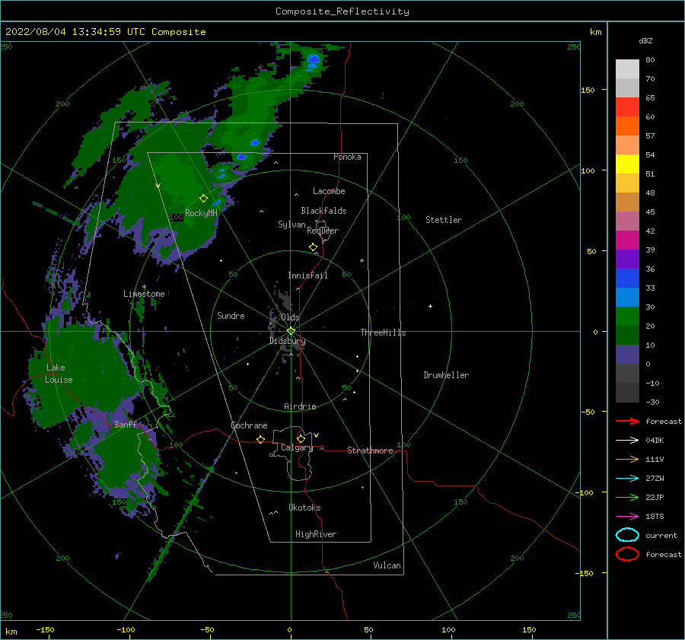The image size is (685, 640).
Task: Click the red forecast arrow legend icon
Action: point(627,421)
